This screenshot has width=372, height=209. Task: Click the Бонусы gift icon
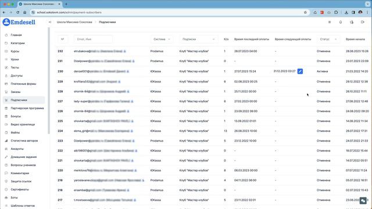pyautogui.click(x=6, y=116)
